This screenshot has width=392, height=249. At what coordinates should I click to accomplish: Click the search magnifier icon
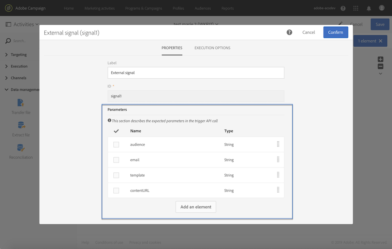8,41
